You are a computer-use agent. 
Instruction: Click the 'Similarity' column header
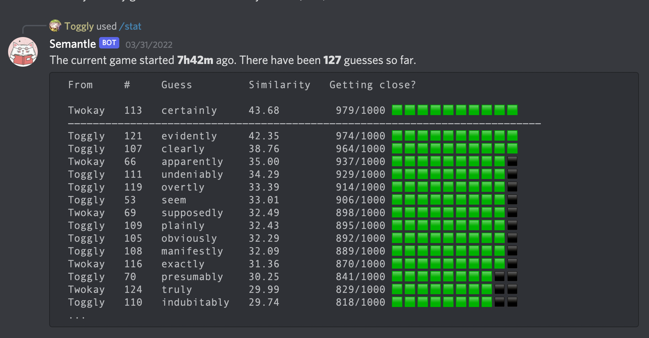coord(280,85)
